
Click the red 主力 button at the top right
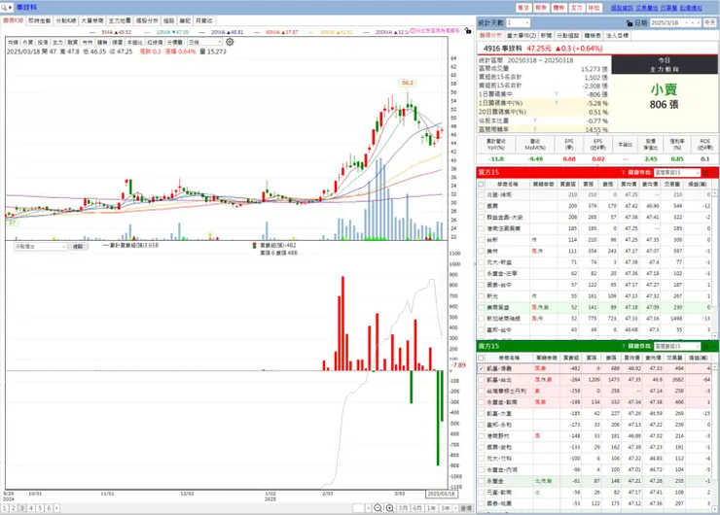click(576, 8)
